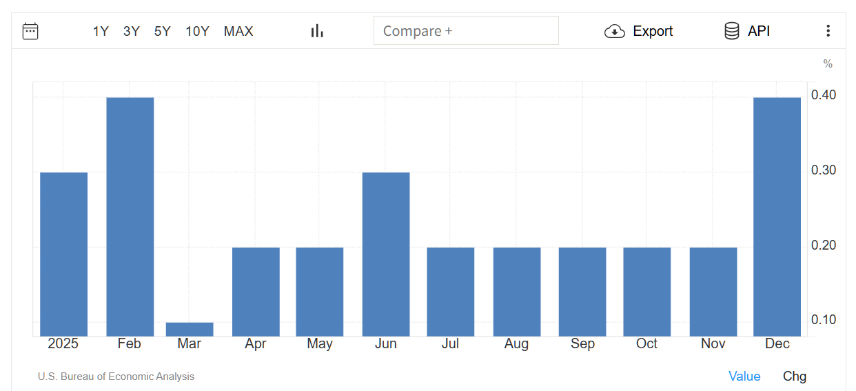Image resolution: width=856 pixels, height=391 pixels.
Task: Click the Compare + input field
Action: click(466, 31)
